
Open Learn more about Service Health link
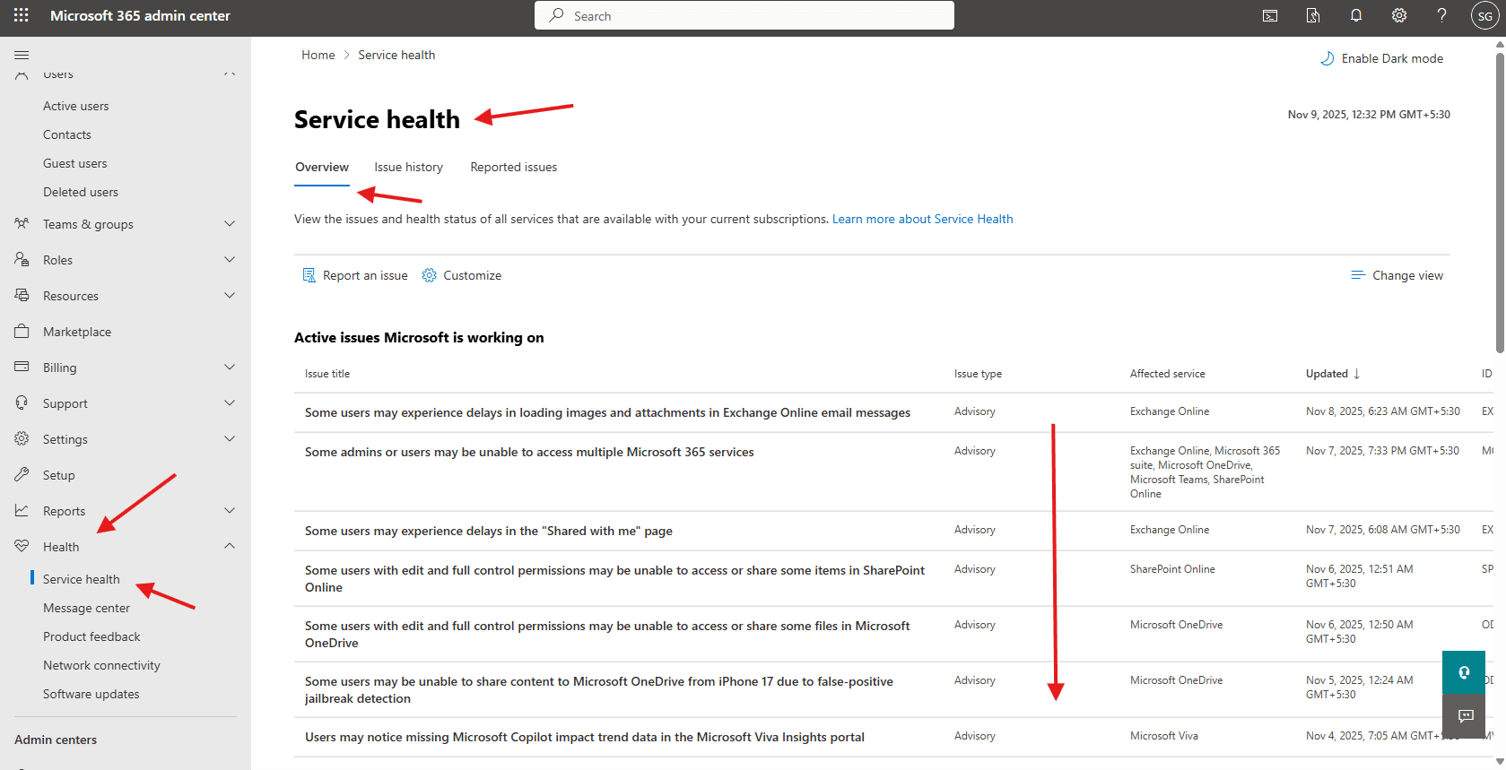923,219
